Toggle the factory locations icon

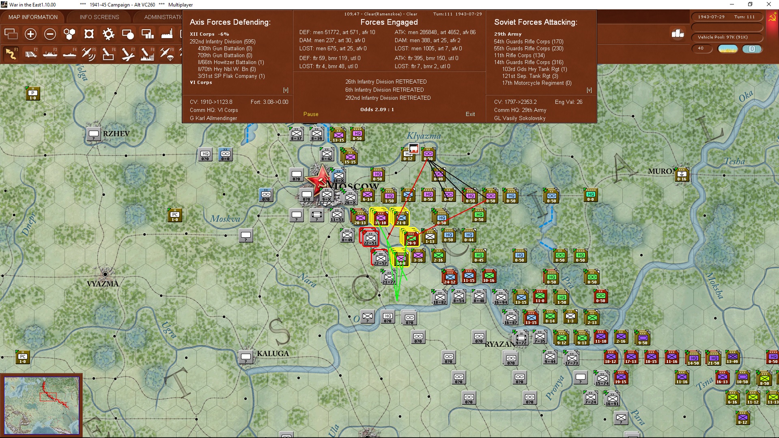coord(167,34)
